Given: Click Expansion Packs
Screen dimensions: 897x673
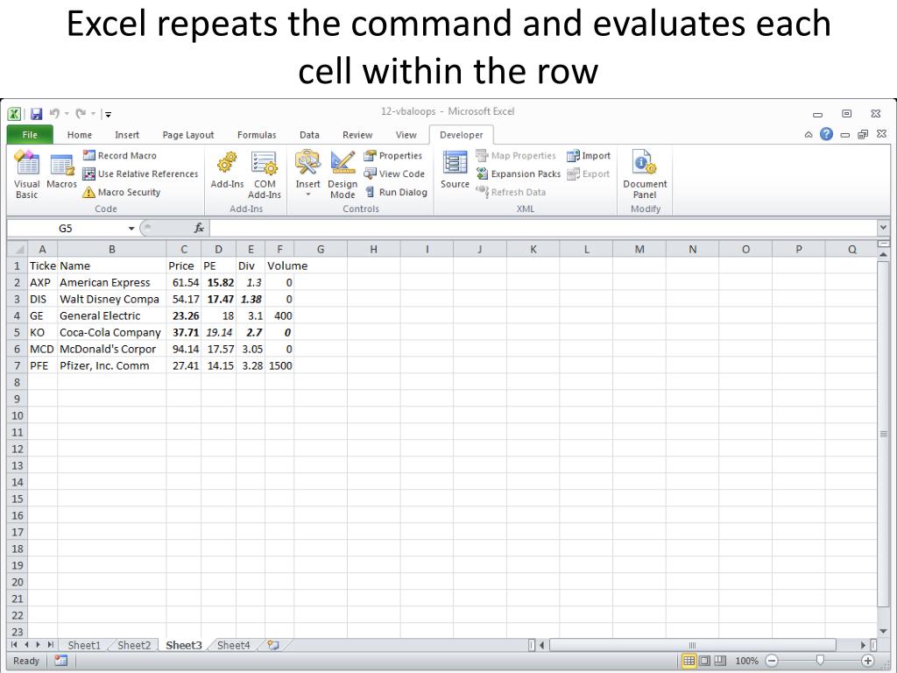Looking at the screenshot, I should pyautogui.click(x=519, y=174).
